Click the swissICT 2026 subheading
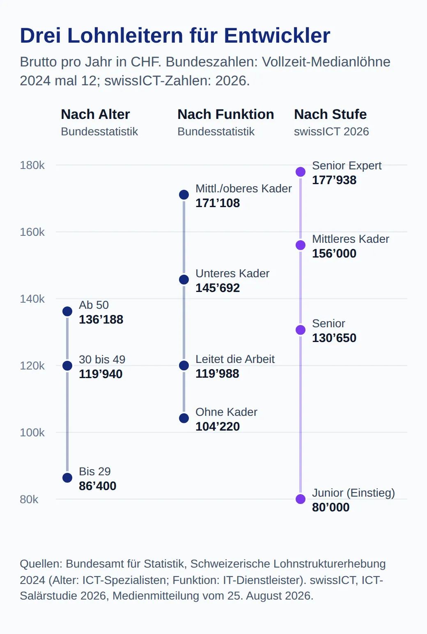 [331, 132]
